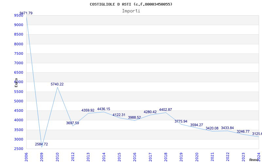Click the 4500 y-axis tick label
The height and width of the screenshot is (163, 262).
[19, 111]
